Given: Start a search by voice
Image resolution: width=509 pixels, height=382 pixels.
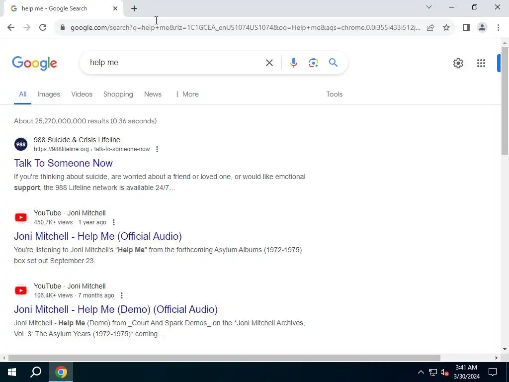Looking at the screenshot, I should click(293, 63).
